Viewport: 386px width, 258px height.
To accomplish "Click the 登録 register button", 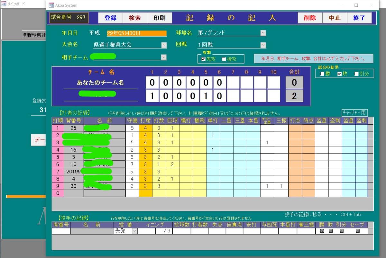I will point(110,18).
